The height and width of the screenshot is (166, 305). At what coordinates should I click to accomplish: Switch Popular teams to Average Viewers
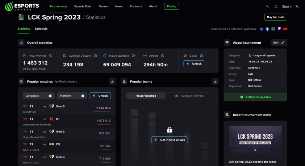[189, 96]
